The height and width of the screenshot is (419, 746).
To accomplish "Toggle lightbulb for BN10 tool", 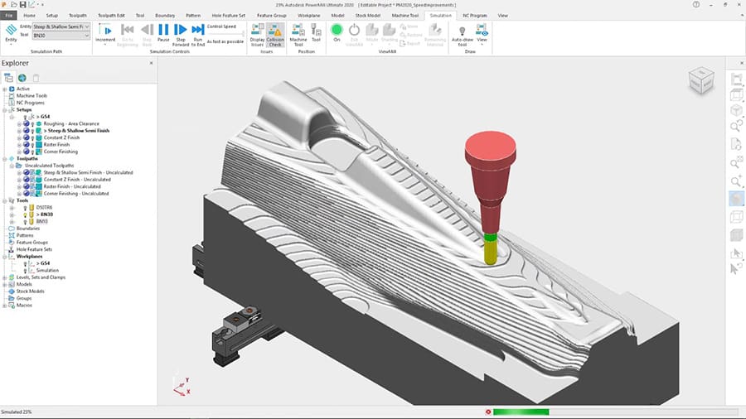I will 25,222.
